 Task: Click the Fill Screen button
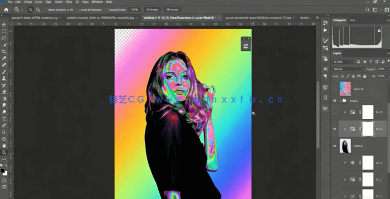coord(172,10)
